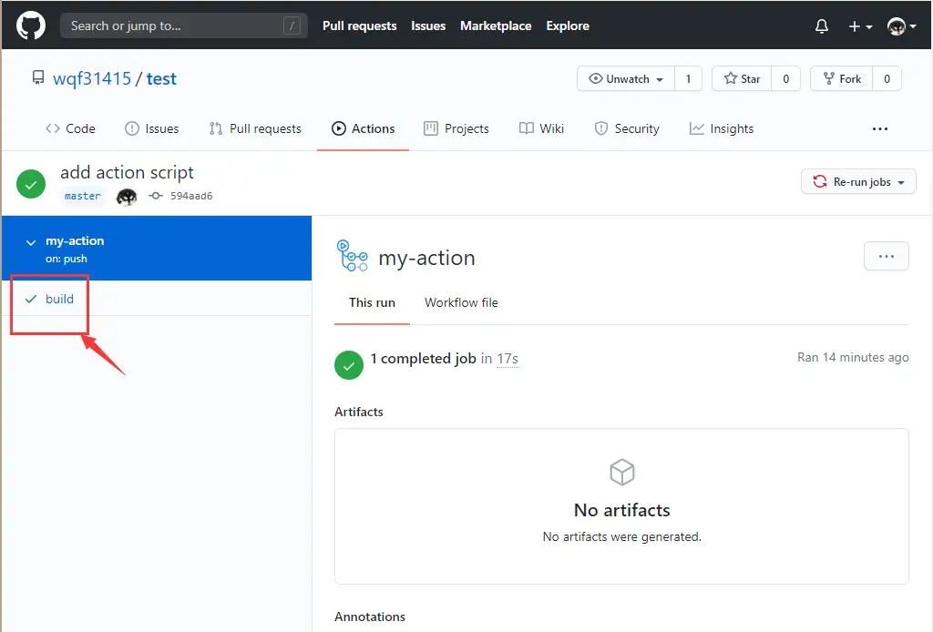Open the user avatar profile menu
933x632 pixels.
[901, 26]
